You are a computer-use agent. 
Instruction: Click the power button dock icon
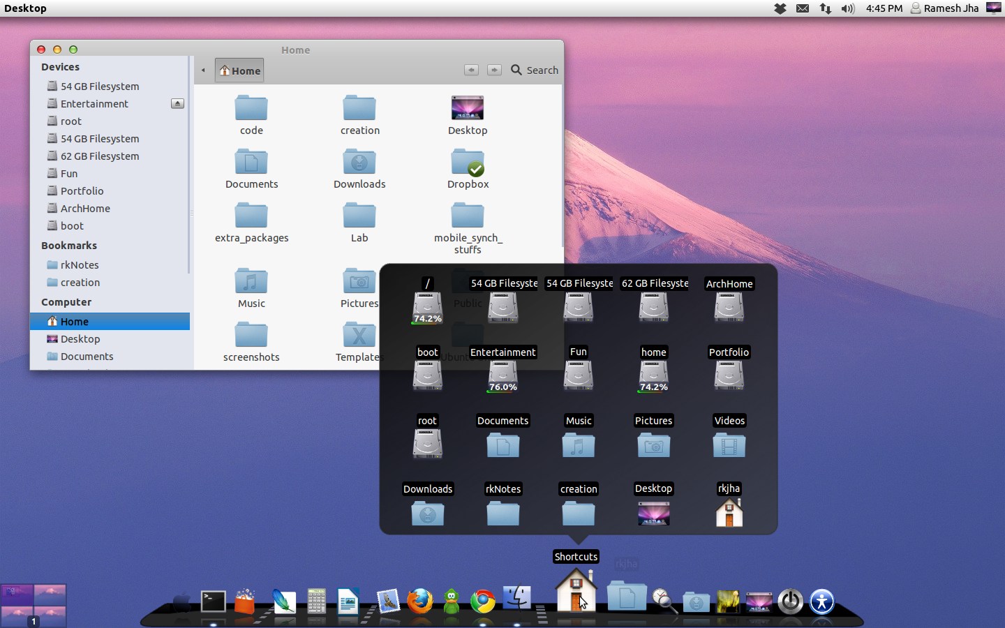click(x=790, y=601)
